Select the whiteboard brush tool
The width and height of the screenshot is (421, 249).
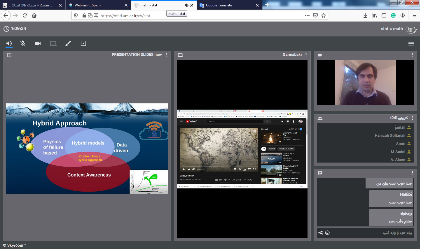point(68,43)
